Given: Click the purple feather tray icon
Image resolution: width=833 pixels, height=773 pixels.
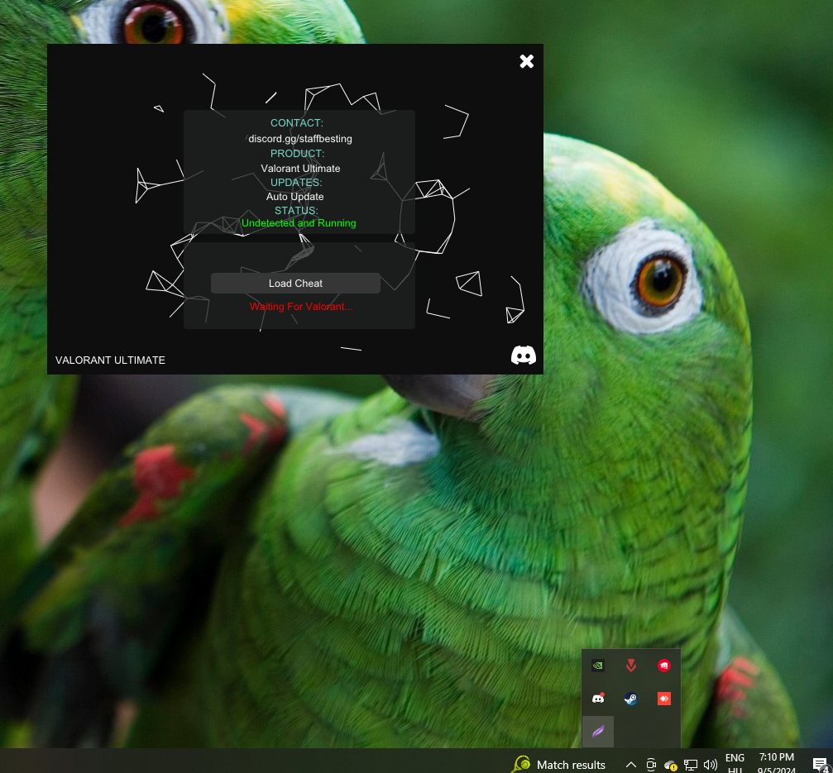Looking at the screenshot, I should tap(598, 732).
